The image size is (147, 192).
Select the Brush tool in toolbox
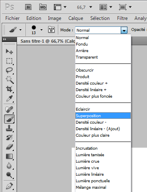[9, 119]
